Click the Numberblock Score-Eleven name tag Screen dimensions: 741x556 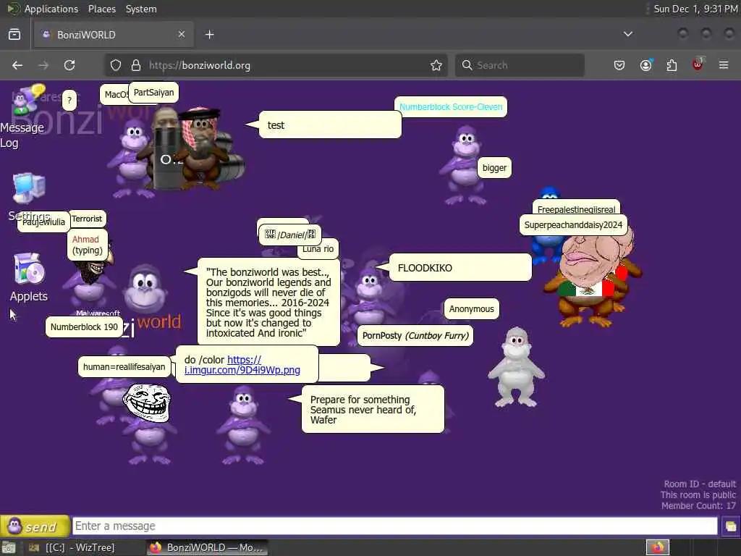coord(451,107)
